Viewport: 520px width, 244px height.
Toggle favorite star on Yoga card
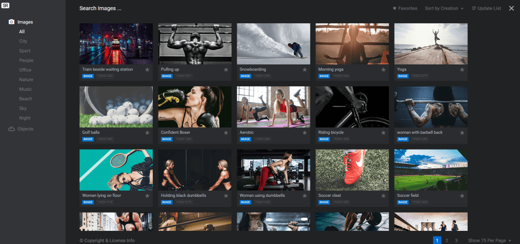(462, 69)
